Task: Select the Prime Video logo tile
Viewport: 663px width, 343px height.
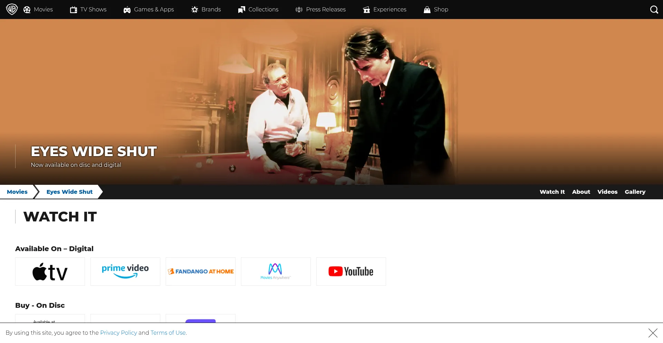Action: 125,271
